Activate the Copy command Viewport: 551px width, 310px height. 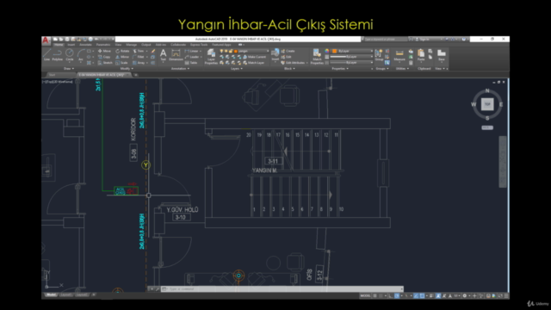[104, 57]
